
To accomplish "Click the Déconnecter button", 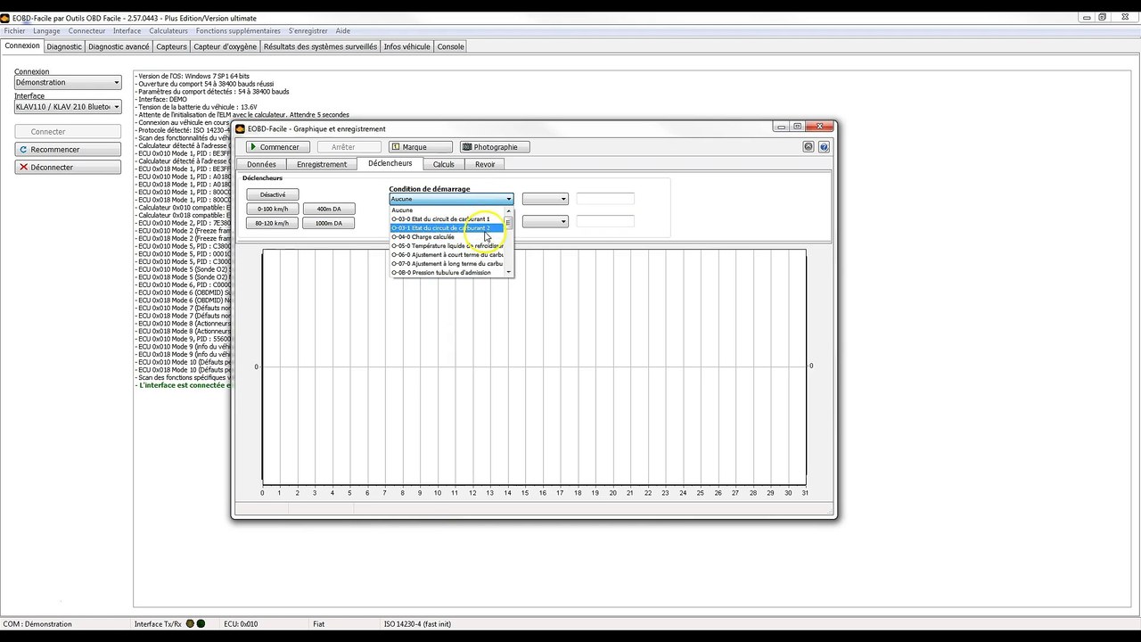I will point(68,168).
